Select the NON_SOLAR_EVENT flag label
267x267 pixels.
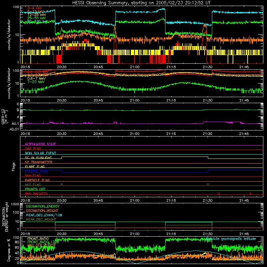[x=40, y=153]
